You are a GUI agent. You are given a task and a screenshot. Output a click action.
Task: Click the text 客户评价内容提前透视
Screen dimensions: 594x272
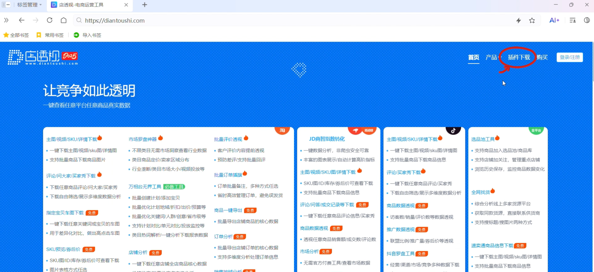(x=241, y=150)
